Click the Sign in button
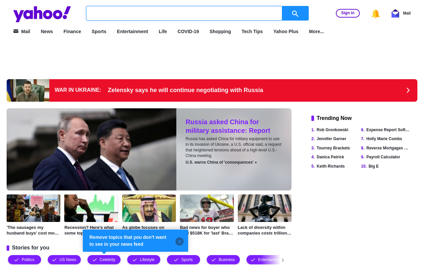Viewport: 424px width, 265px height. [348, 13]
